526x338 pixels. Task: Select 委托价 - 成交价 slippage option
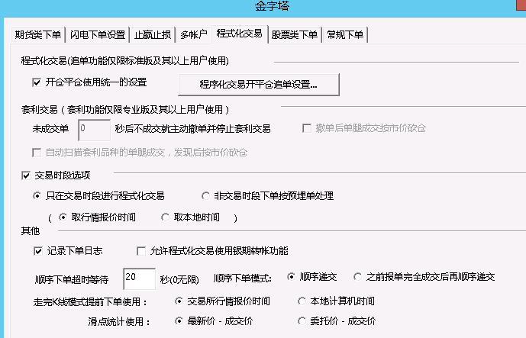[x=302, y=321]
